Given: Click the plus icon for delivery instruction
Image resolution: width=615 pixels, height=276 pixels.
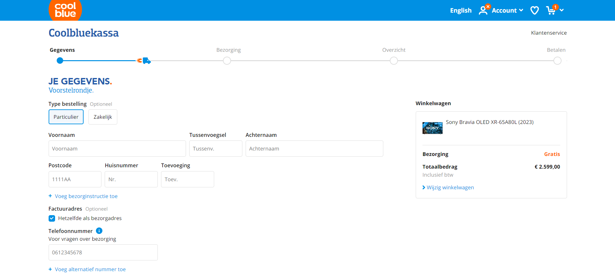Looking at the screenshot, I should (50, 196).
